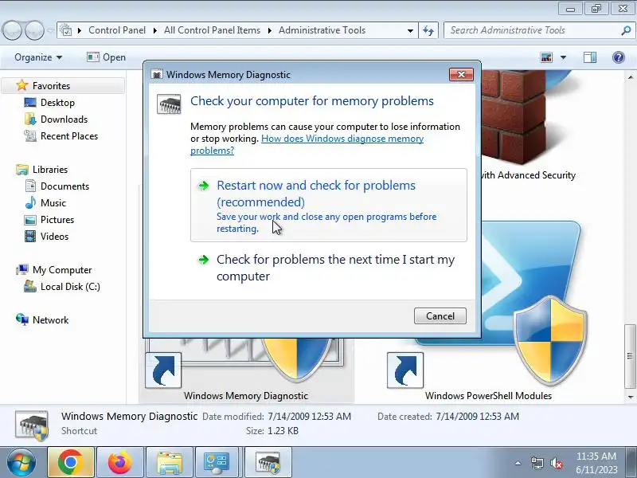Click the Favorites star icon

22,85
